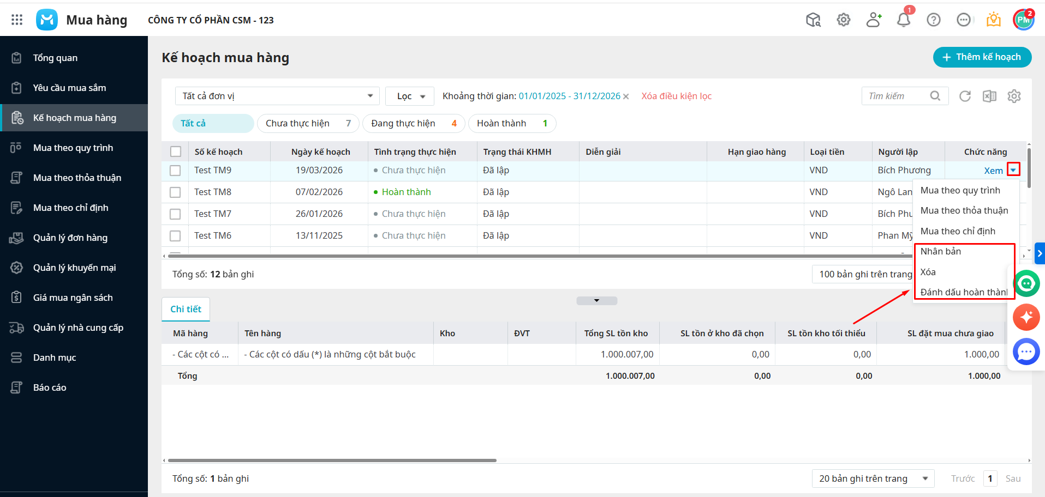The width and height of the screenshot is (1045, 497).
Task: Click into the 'Tìm kiếm' search field
Action: pyautogui.click(x=897, y=96)
